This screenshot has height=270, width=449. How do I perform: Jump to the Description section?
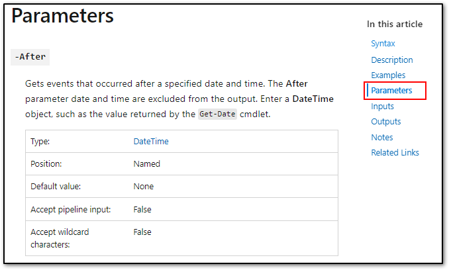[x=392, y=60]
